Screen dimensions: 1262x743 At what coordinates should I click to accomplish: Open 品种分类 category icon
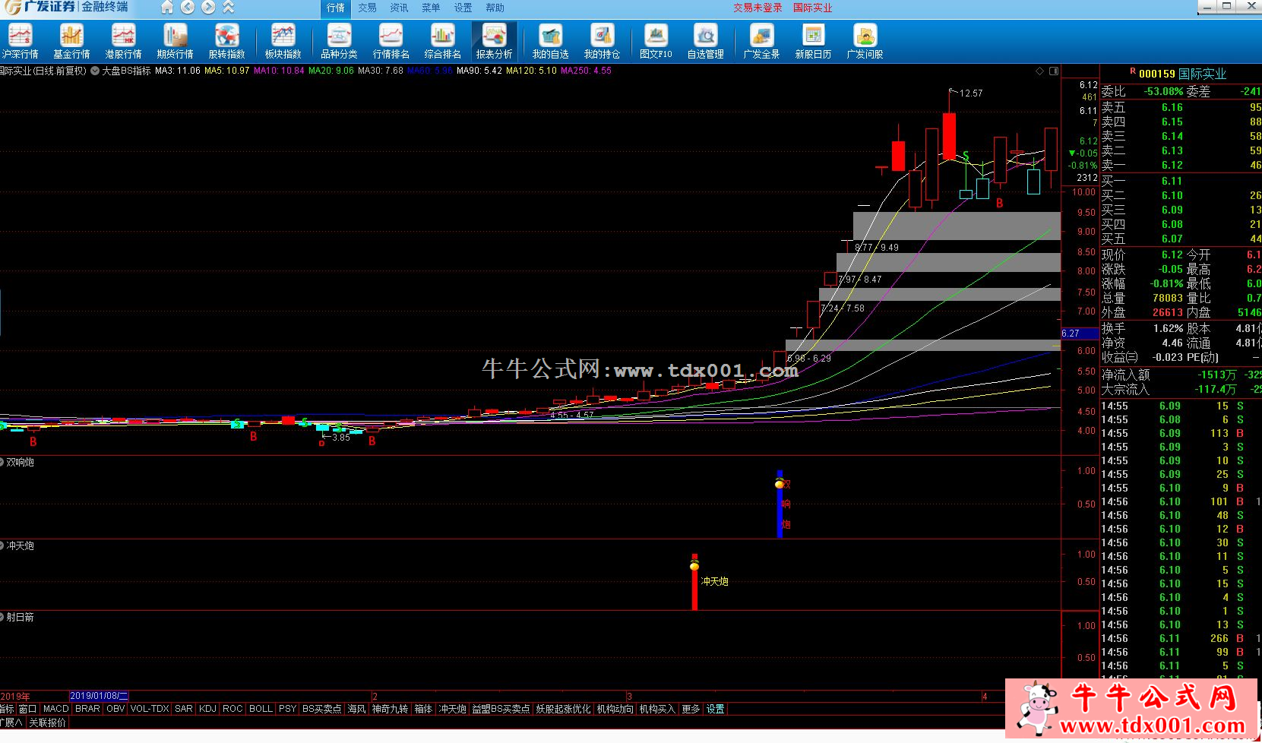339,42
